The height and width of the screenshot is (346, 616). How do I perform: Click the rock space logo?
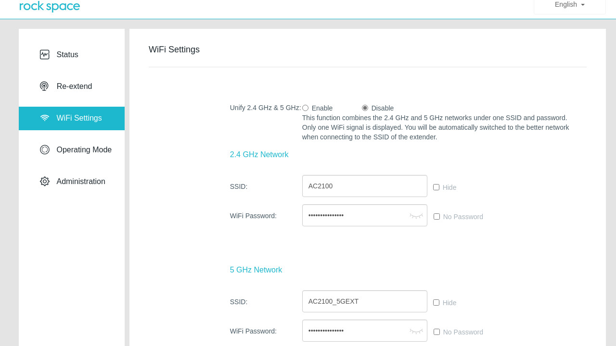pyautogui.click(x=50, y=6)
